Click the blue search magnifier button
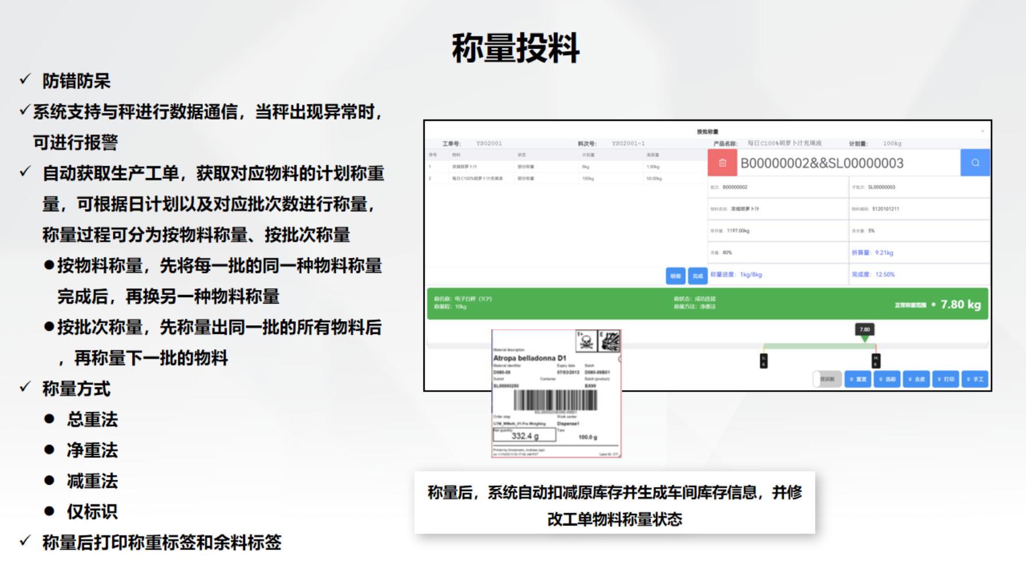1026x577 pixels. (975, 163)
